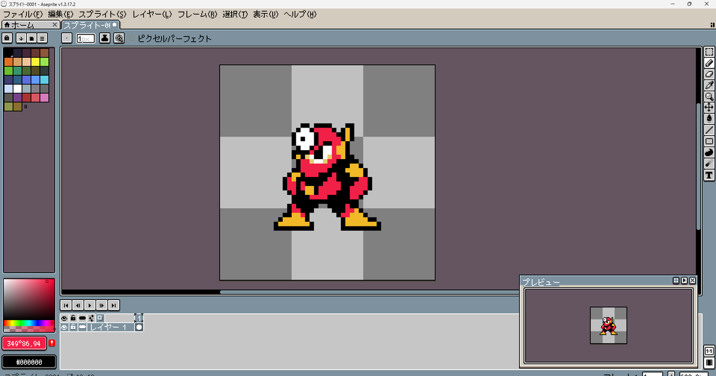Hide レイヤー 1 with eye icon

pyautogui.click(x=64, y=327)
